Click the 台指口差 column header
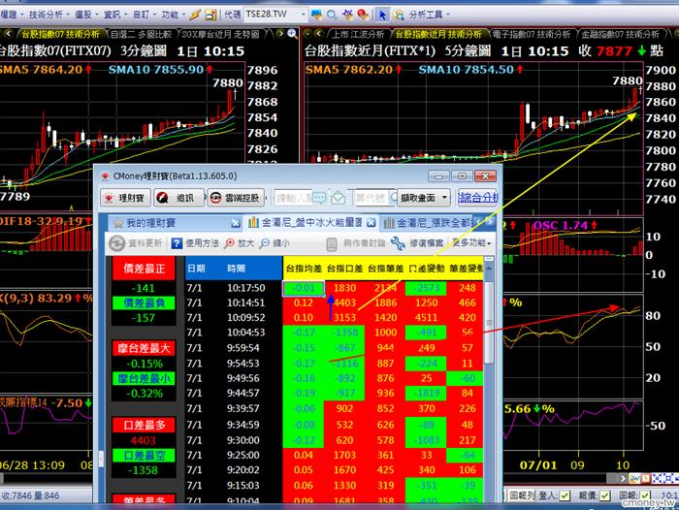Image resolution: width=679 pixels, height=510 pixels. tap(344, 269)
